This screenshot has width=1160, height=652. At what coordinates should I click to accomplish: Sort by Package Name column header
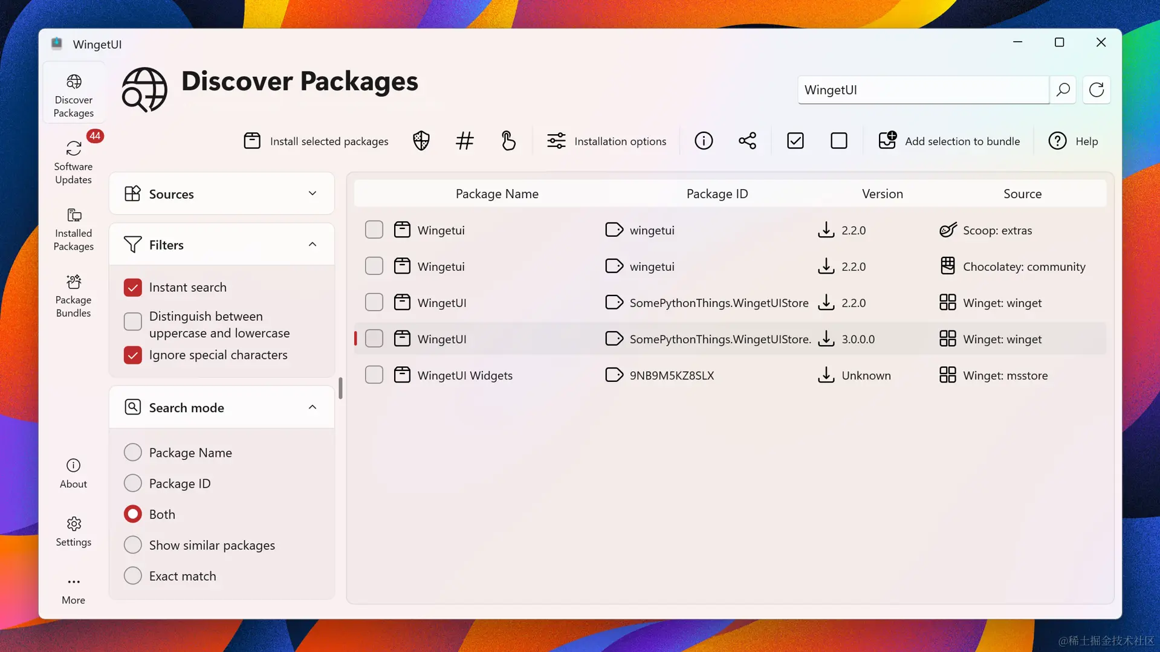click(497, 193)
